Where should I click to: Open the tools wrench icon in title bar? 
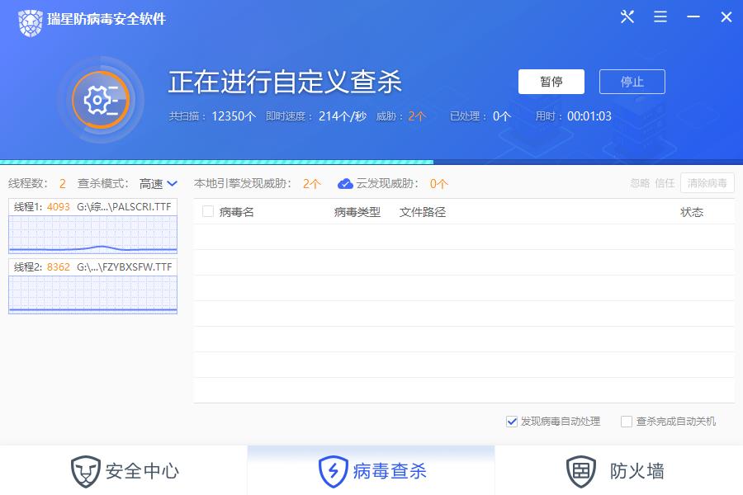pos(627,17)
